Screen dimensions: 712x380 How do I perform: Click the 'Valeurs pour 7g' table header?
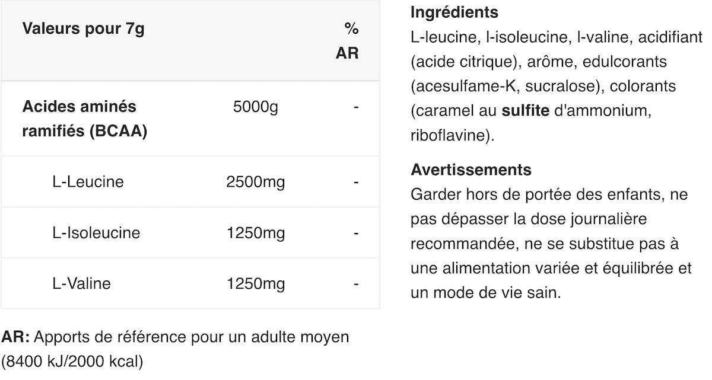(x=83, y=29)
